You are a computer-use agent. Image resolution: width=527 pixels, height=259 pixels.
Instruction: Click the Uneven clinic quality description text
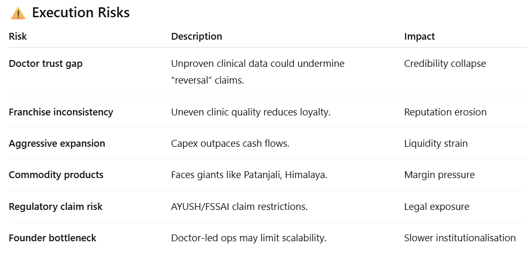pyautogui.click(x=251, y=112)
